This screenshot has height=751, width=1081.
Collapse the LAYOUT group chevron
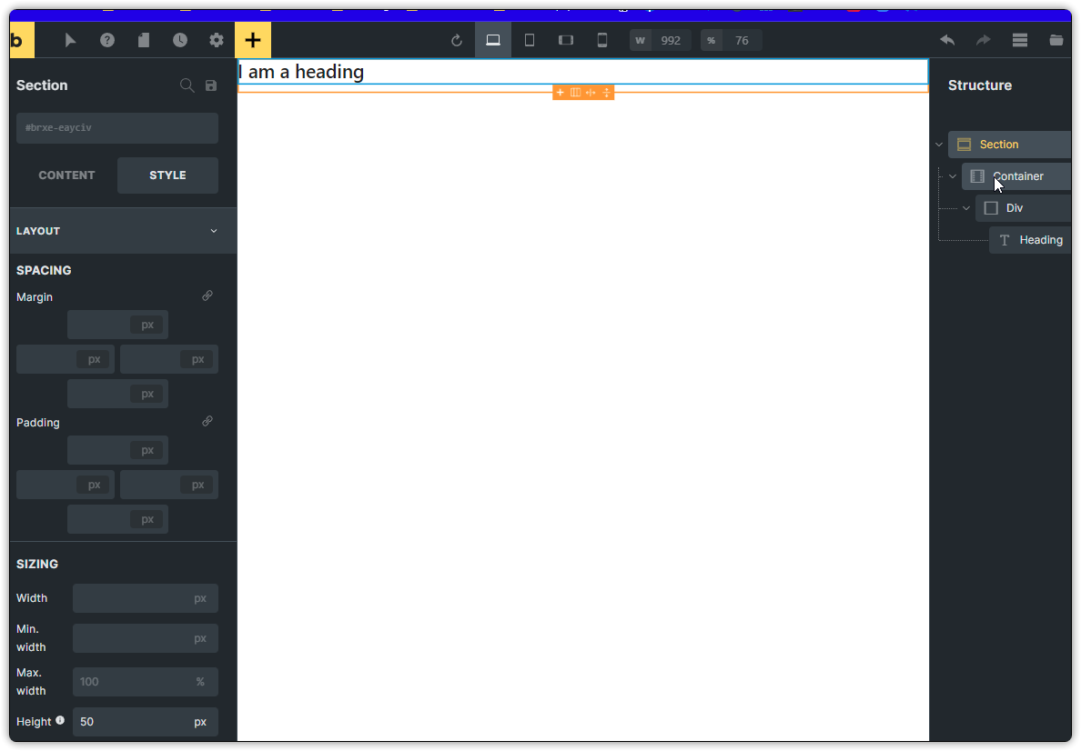point(214,231)
